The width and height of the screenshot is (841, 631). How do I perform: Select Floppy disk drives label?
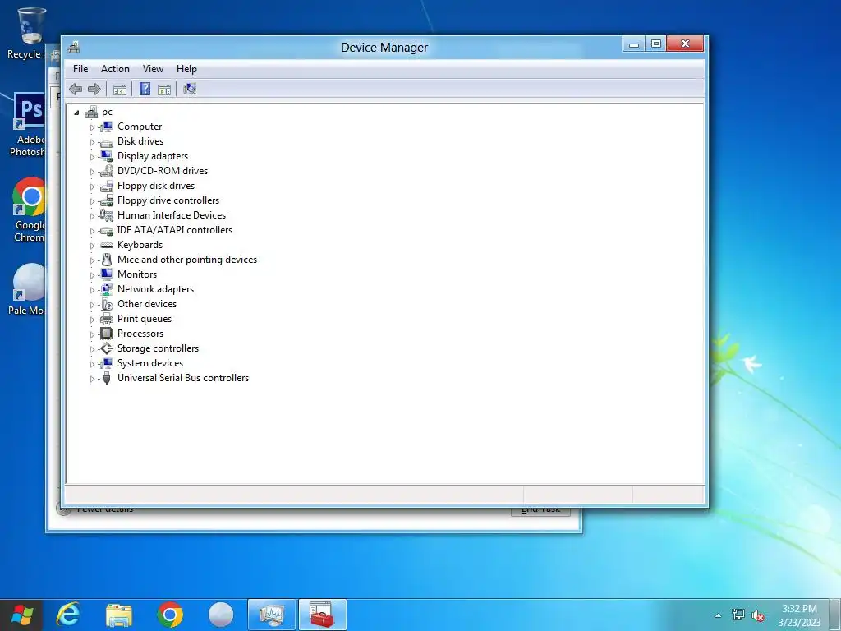pyautogui.click(x=156, y=186)
